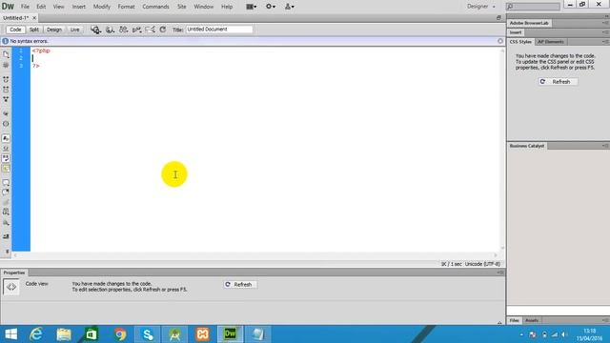This screenshot has height=343, width=610.
Task: Toggle Word Wrap in coding toolbar
Action: click(6, 158)
